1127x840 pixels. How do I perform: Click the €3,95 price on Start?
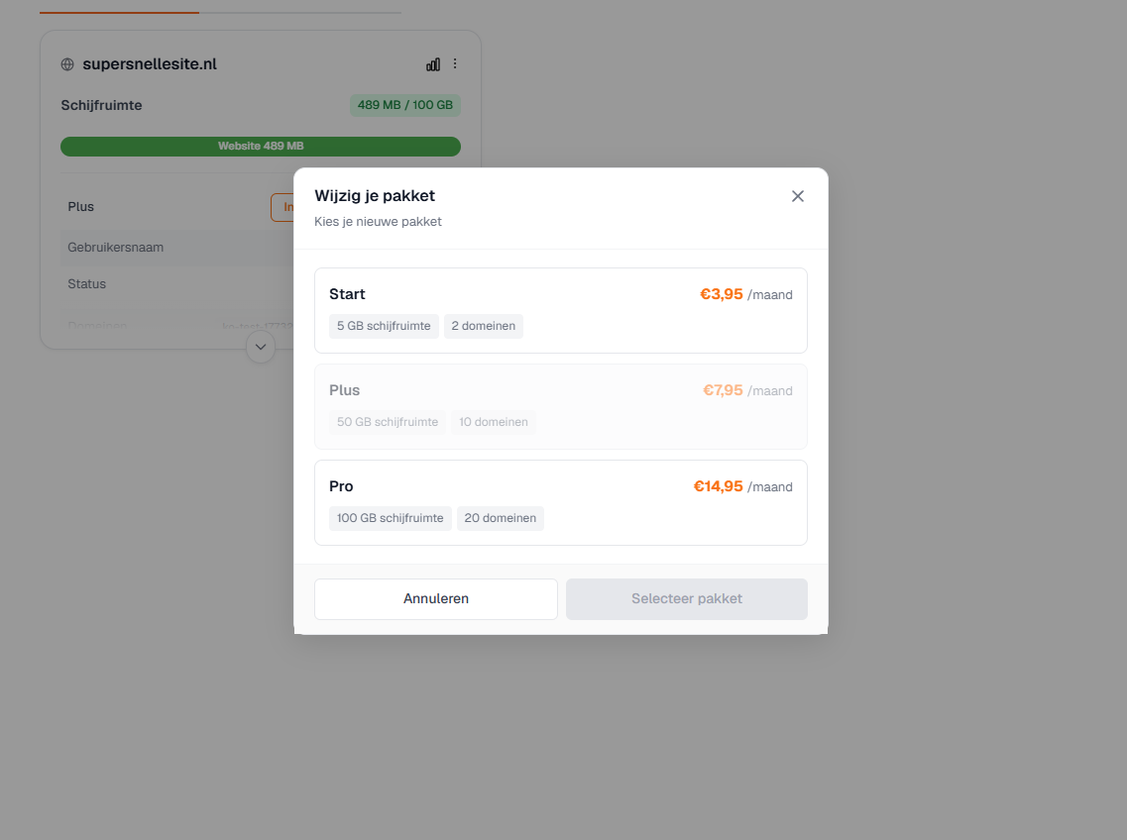tap(721, 294)
